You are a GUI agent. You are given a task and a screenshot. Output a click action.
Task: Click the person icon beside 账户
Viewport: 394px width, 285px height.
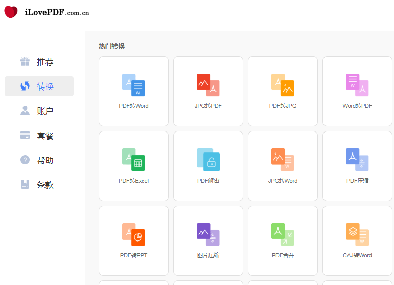(25, 111)
